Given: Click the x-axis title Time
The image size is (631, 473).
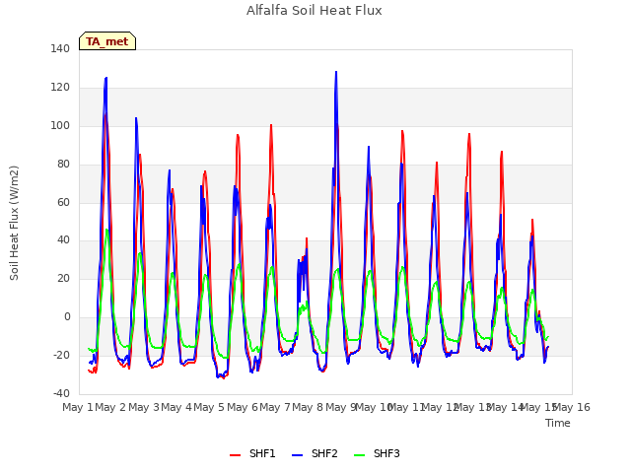Looking at the screenshot, I should pos(558,423).
